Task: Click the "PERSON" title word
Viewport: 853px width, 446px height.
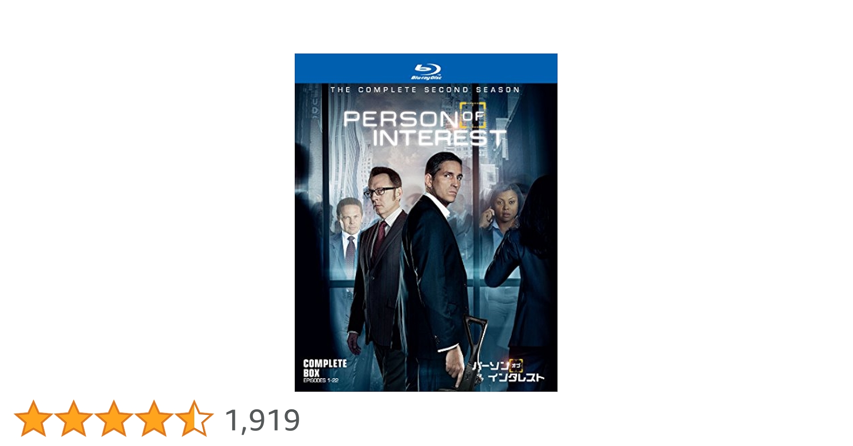Action: tap(401, 119)
